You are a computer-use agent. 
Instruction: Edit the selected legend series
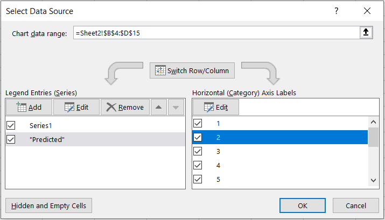pos(76,107)
